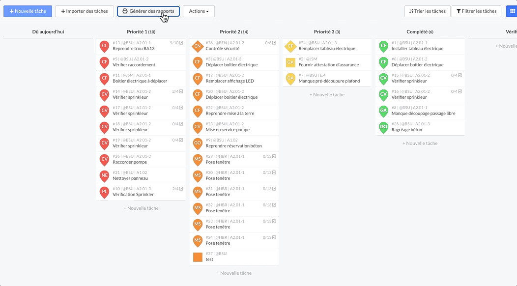Click the red CV pin for Raccorder pompe
This screenshot has height=286, width=517.
(105, 160)
